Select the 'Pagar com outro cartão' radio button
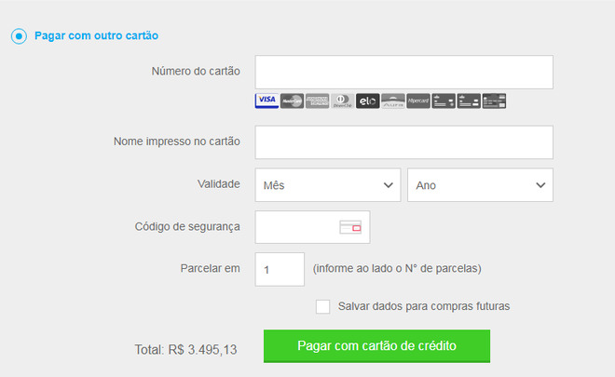 (x=18, y=36)
